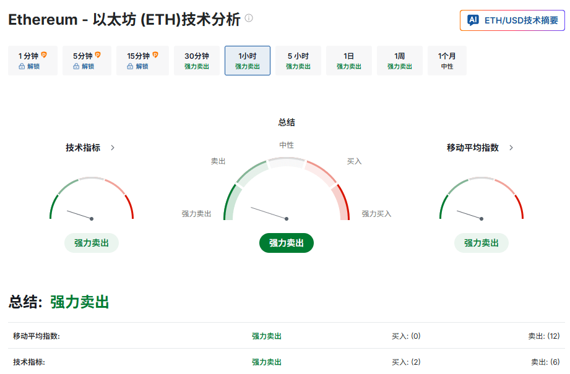Click the large 总结: 强力卖出 heading
Screen dimensions: 570x374
pos(59,302)
